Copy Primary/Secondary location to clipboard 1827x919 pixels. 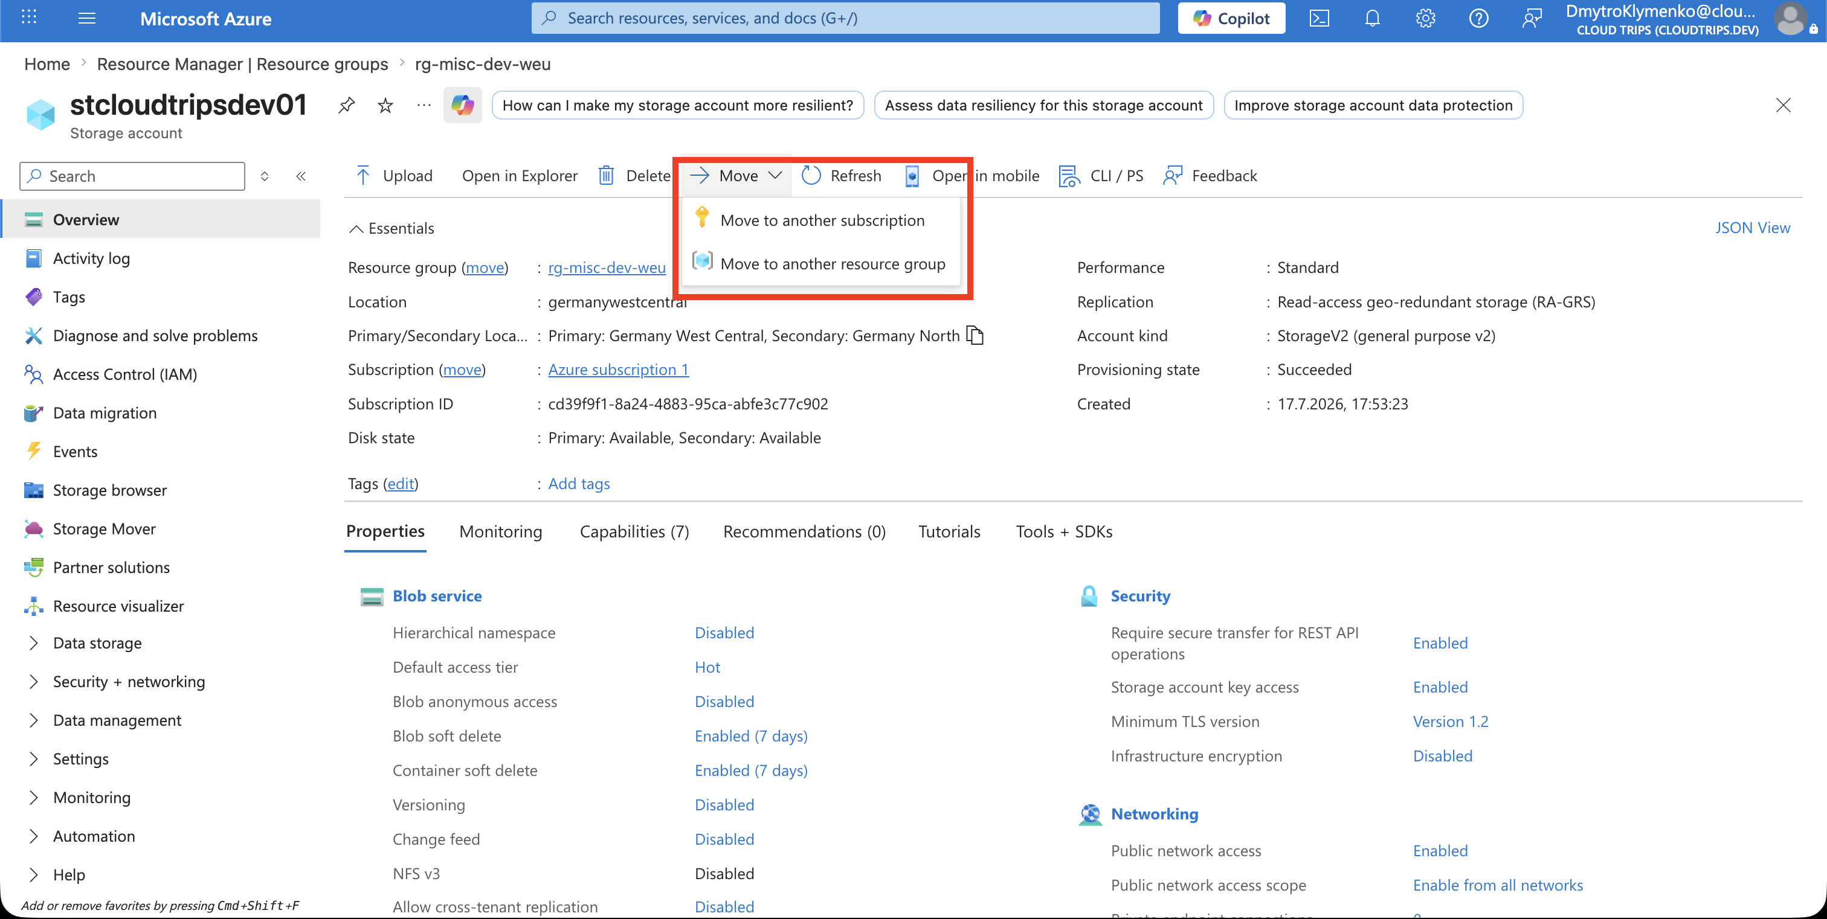[x=976, y=335]
